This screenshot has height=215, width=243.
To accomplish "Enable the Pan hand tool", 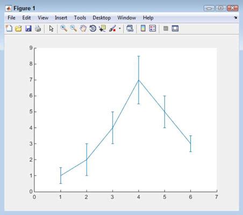I will pos(83,28).
